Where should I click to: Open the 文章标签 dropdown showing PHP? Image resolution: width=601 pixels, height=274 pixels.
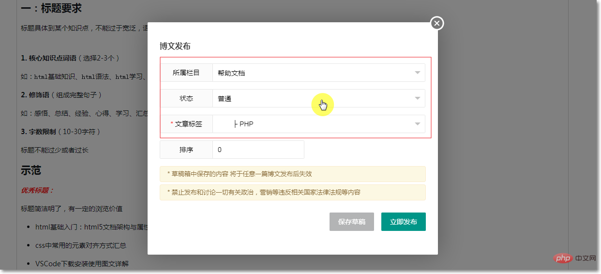coord(319,124)
